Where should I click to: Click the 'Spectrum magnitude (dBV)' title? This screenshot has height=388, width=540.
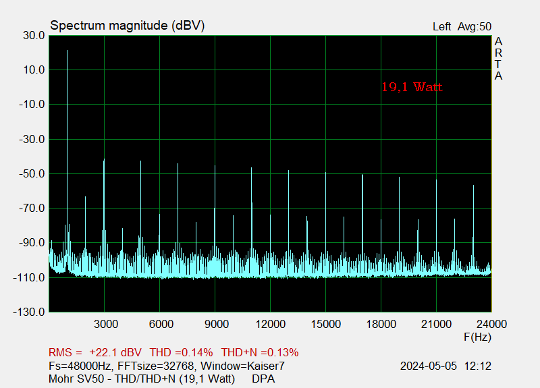click(128, 26)
